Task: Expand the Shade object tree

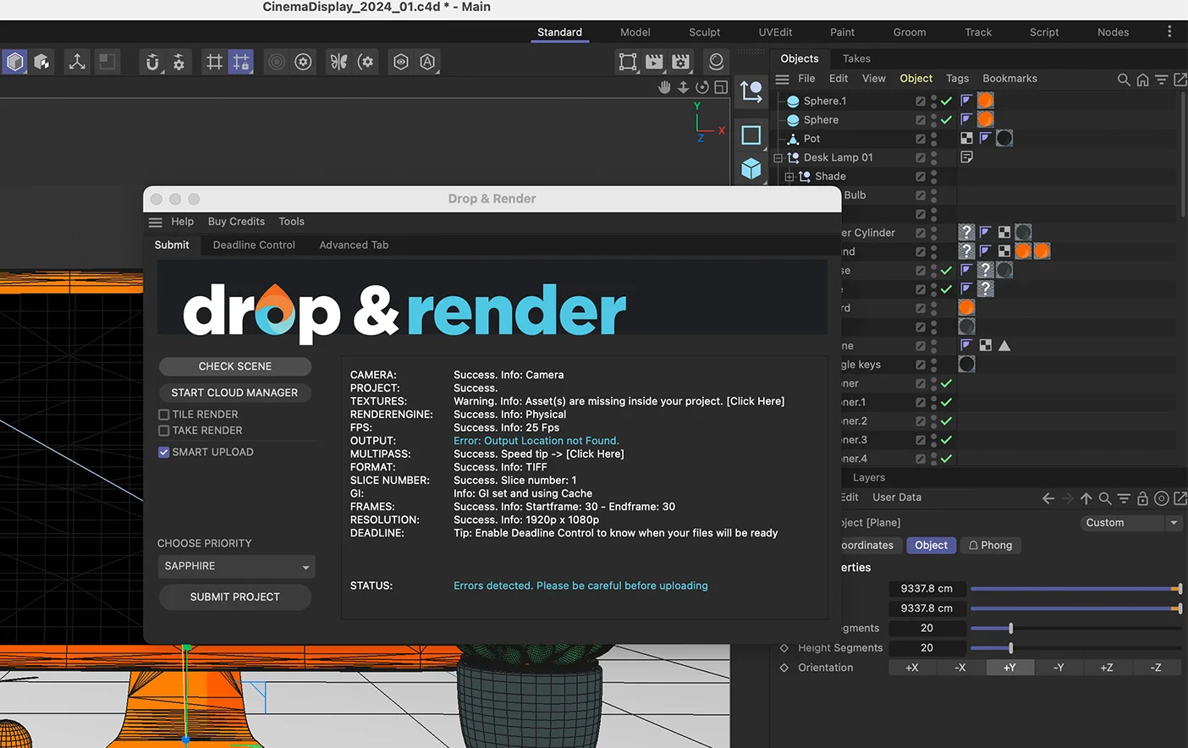Action: click(789, 177)
